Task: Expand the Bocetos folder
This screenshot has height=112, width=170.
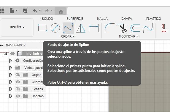Action: tap(10, 96)
